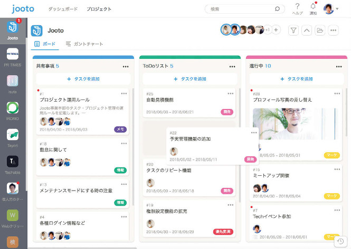Open options for card 勤怠に関して
351x249 pixels.
tap(124, 143)
